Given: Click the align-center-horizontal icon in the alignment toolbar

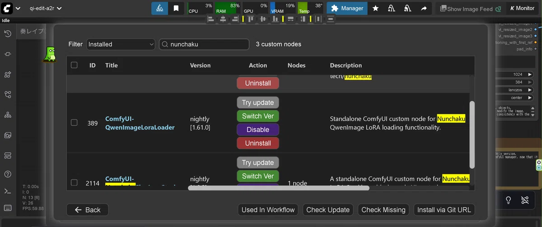Looking at the screenshot, I should tap(223, 19).
